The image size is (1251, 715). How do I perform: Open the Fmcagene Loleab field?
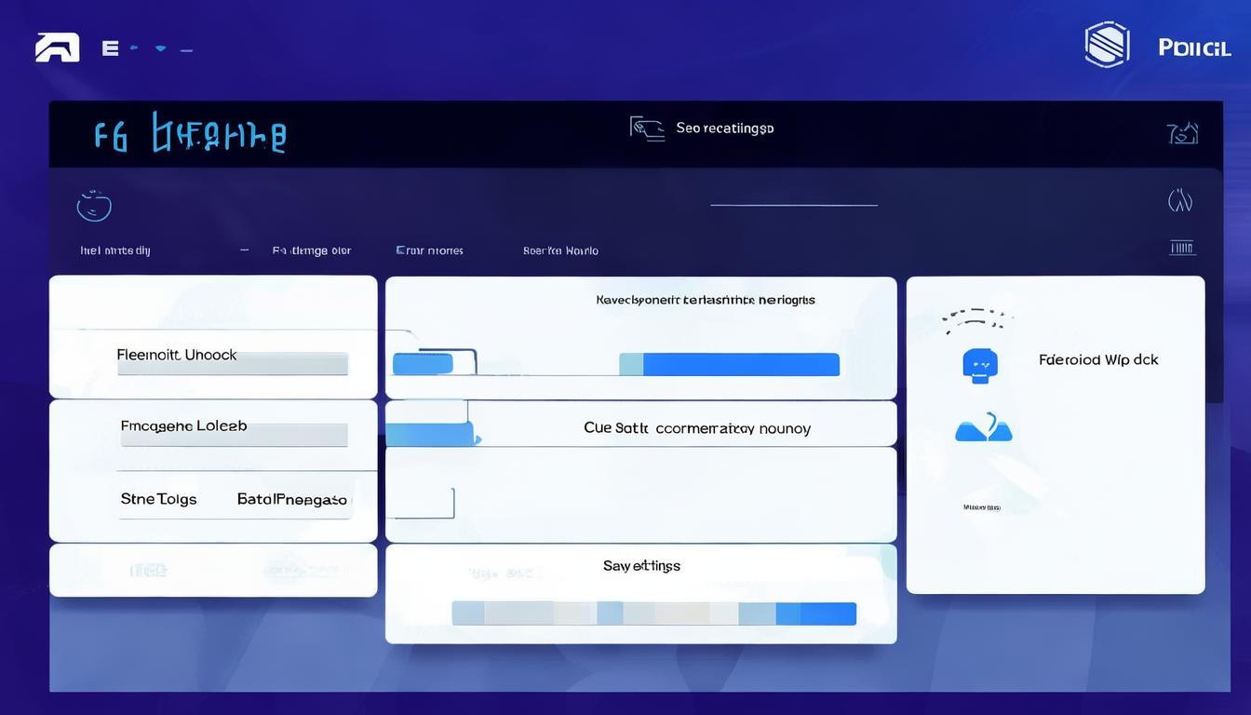(234, 434)
